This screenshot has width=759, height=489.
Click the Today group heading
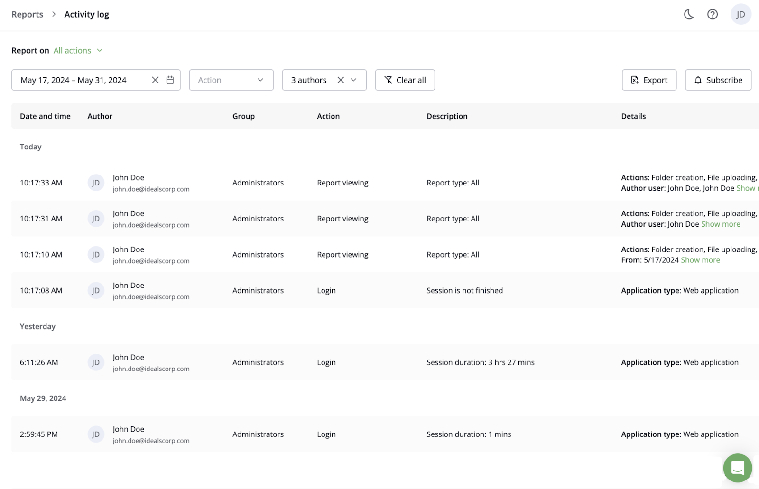[x=30, y=147]
